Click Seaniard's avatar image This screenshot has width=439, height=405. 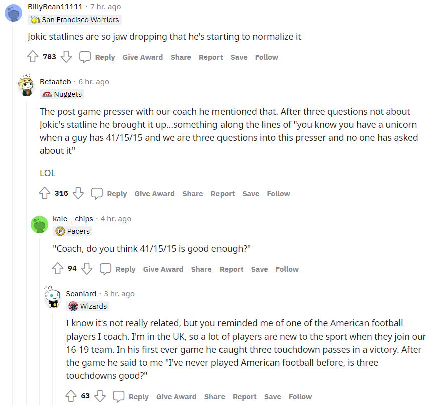(x=52, y=297)
